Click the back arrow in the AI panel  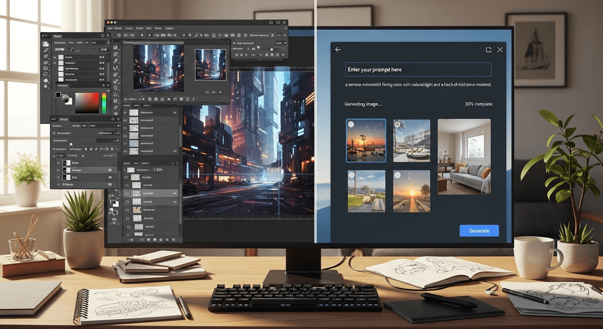pyautogui.click(x=338, y=50)
